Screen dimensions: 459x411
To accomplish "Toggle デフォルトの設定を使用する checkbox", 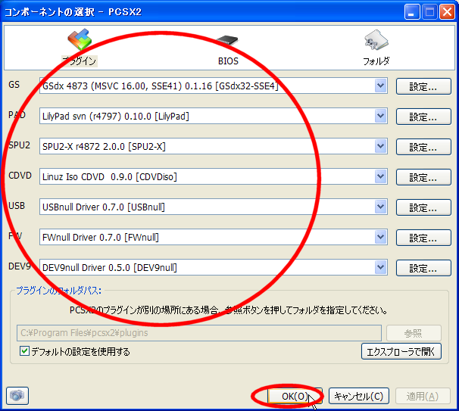I will pyautogui.click(x=24, y=351).
